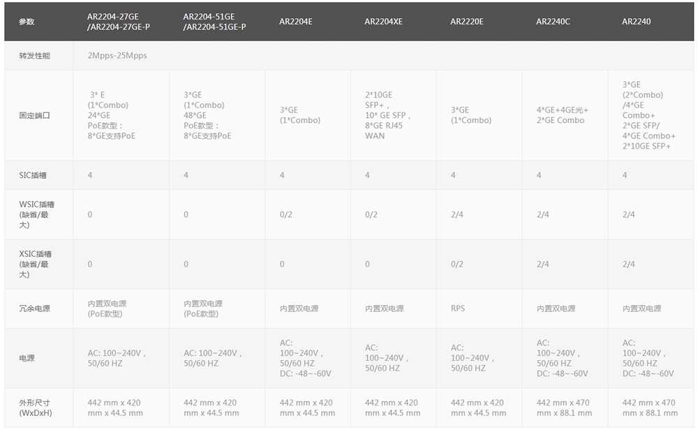Select the AR2204-51GE column header

tap(214, 22)
